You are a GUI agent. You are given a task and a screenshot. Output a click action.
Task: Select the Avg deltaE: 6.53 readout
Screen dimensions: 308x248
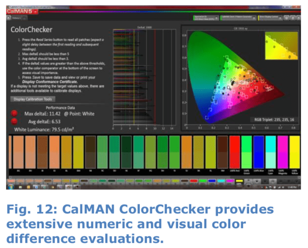click(44, 122)
